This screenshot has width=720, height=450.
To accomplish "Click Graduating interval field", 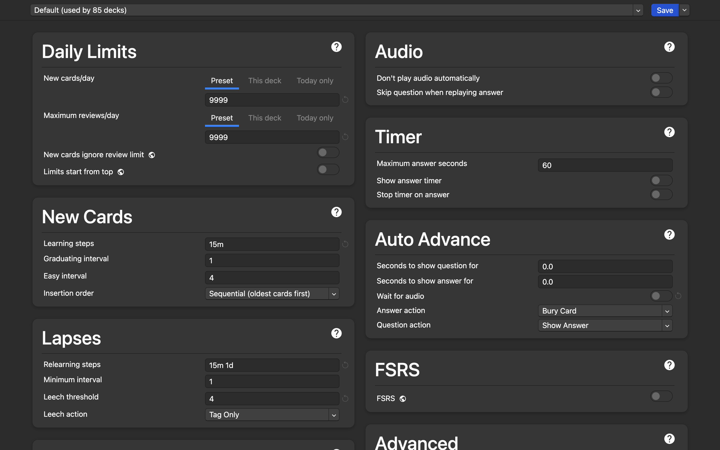I will click(272, 260).
